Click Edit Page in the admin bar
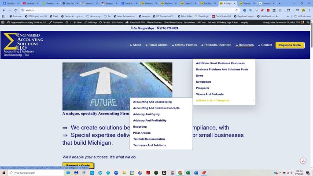313x176 pixels. point(91,22)
